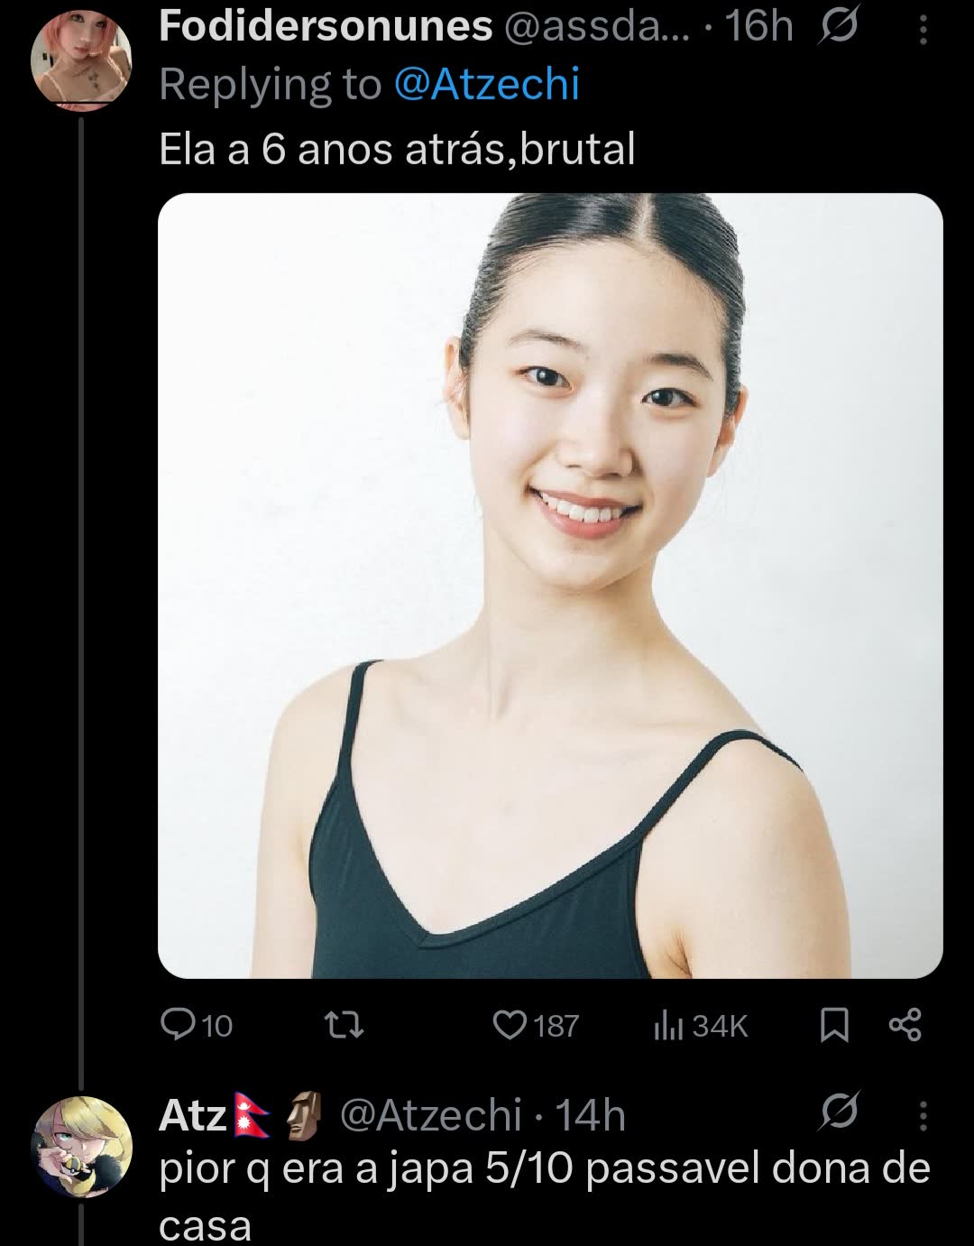Open more options for Fodidersonunes tweet
Screen dimensions: 974x1246
tap(922, 31)
